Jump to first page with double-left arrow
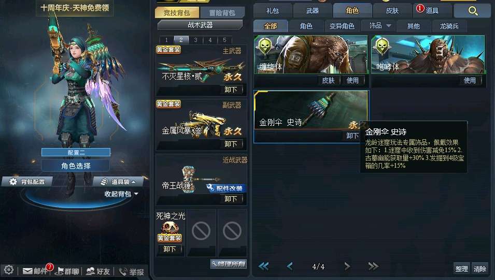Image resolution: width=495 pixels, height=280 pixels. click(x=264, y=267)
